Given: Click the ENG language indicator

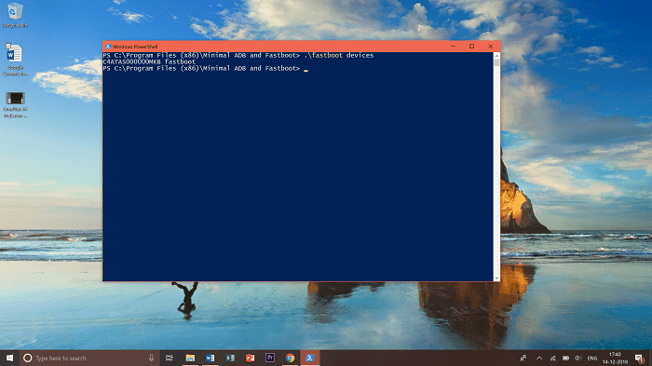Looking at the screenshot, I should tap(592, 359).
